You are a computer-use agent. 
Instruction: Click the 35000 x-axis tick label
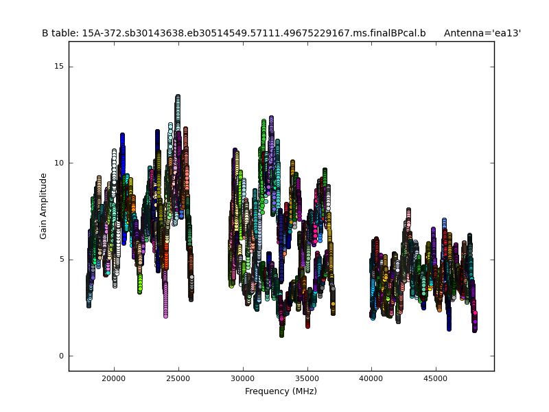point(307,378)
